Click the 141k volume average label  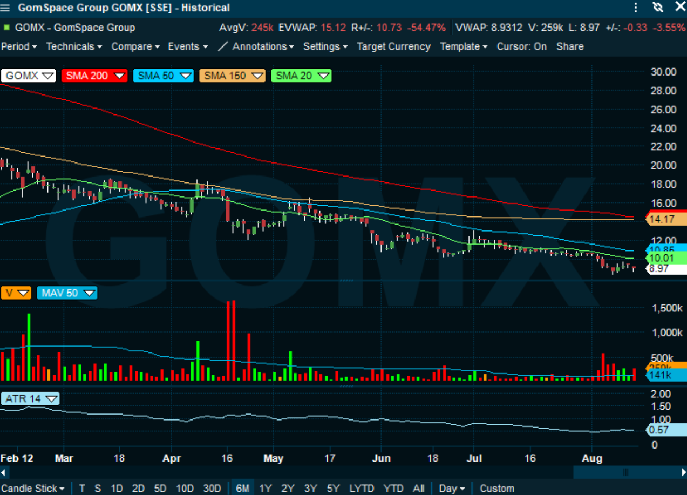(x=666, y=376)
